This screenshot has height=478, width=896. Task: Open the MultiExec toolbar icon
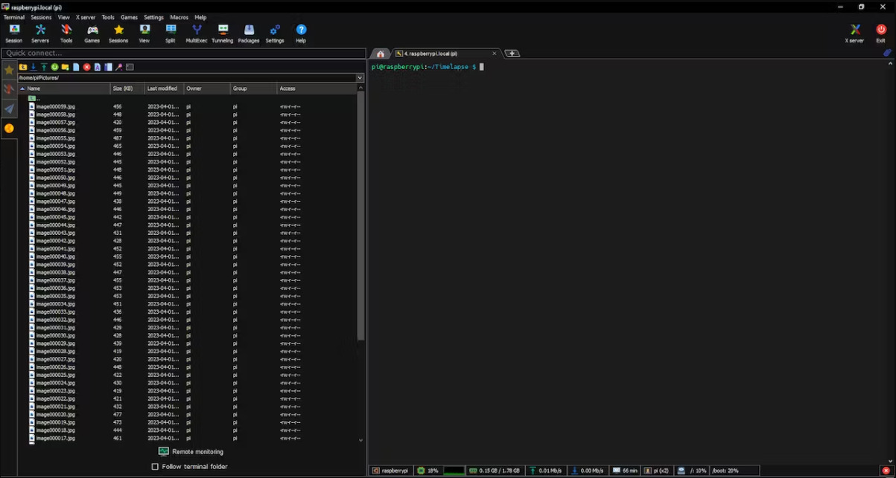click(x=197, y=33)
